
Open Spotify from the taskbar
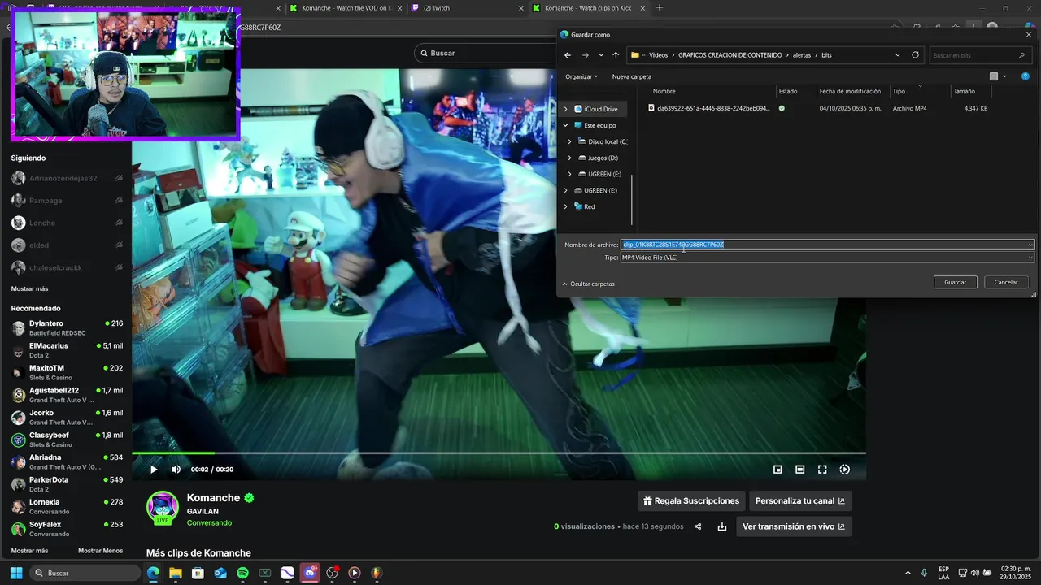[242, 573]
